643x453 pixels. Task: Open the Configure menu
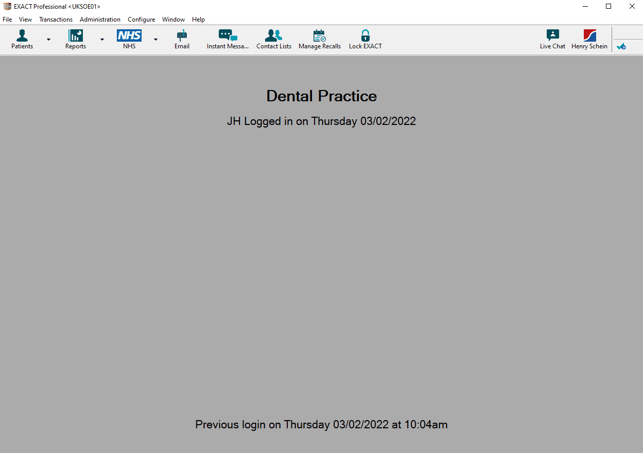pos(141,20)
